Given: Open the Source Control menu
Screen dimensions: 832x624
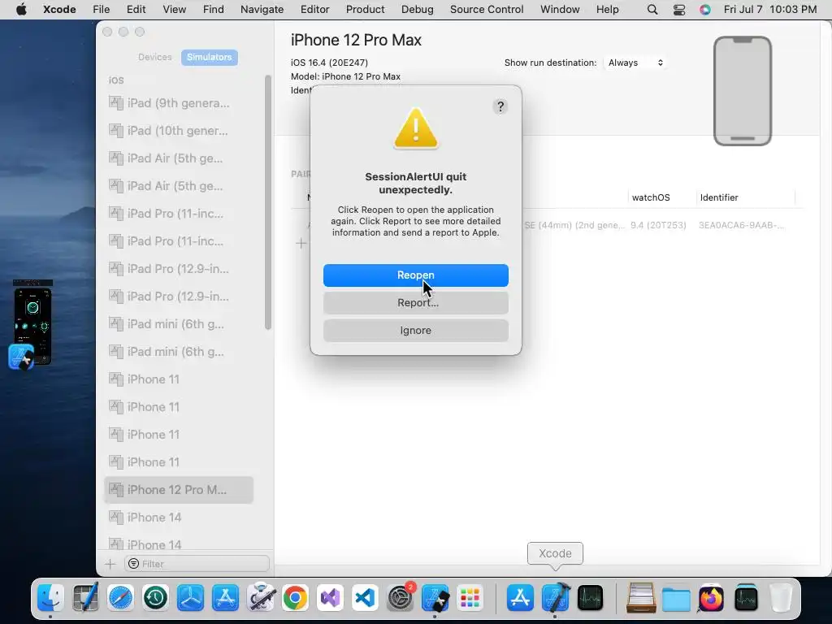Looking at the screenshot, I should [487, 10].
